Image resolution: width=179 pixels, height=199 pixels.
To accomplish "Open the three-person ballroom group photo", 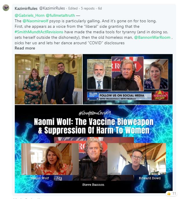I will click(48, 79).
